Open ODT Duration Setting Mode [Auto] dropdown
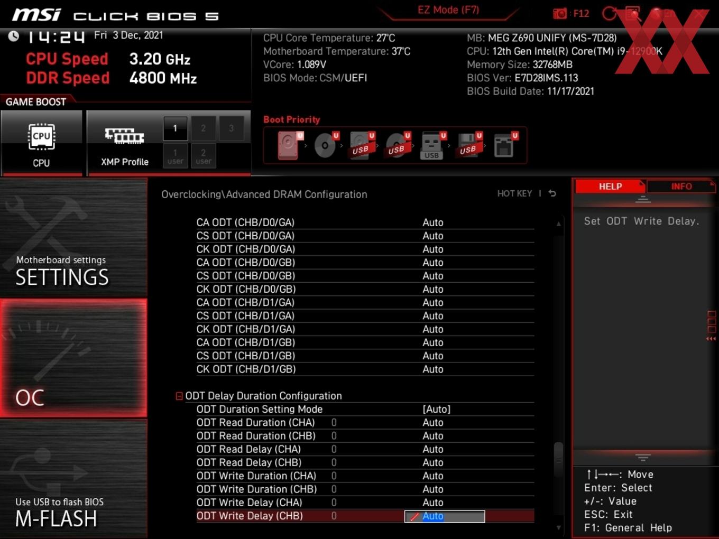This screenshot has height=539, width=719. 436,409
